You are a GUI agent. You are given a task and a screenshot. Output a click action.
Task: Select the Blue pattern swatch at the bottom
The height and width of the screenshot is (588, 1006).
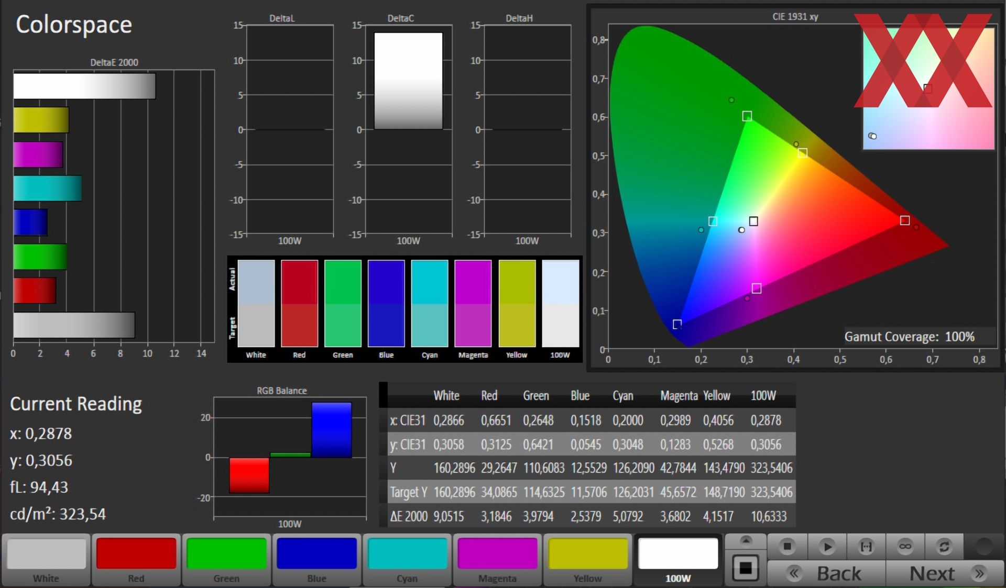(316, 559)
